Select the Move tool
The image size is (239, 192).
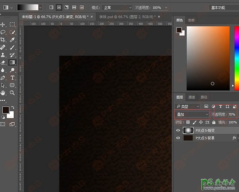coord(3,25)
